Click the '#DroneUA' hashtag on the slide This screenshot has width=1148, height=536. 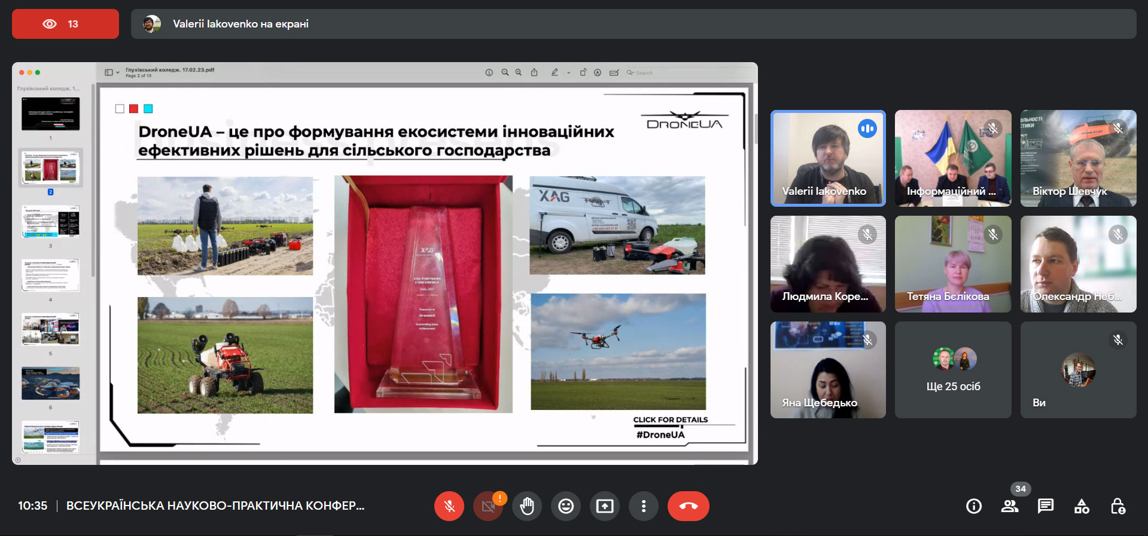coord(660,434)
